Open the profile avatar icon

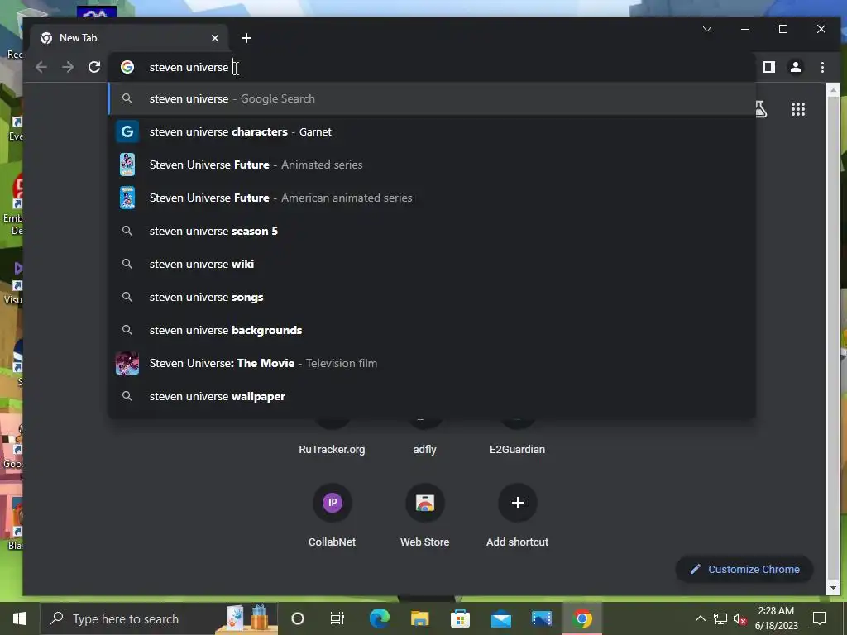coord(795,67)
